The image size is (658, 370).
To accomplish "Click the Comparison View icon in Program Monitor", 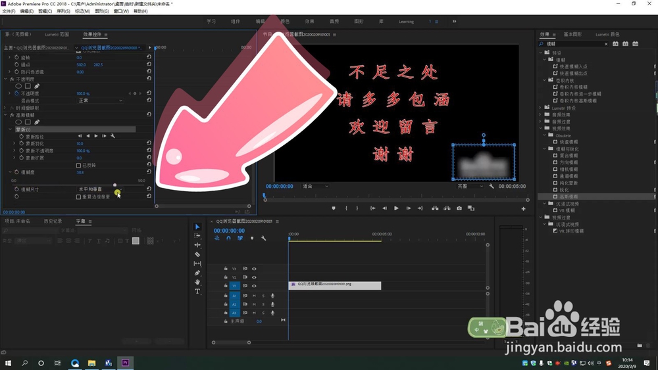I will tap(471, 208).
